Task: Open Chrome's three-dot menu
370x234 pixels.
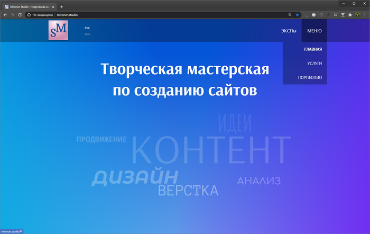Action: click(365, 15)
